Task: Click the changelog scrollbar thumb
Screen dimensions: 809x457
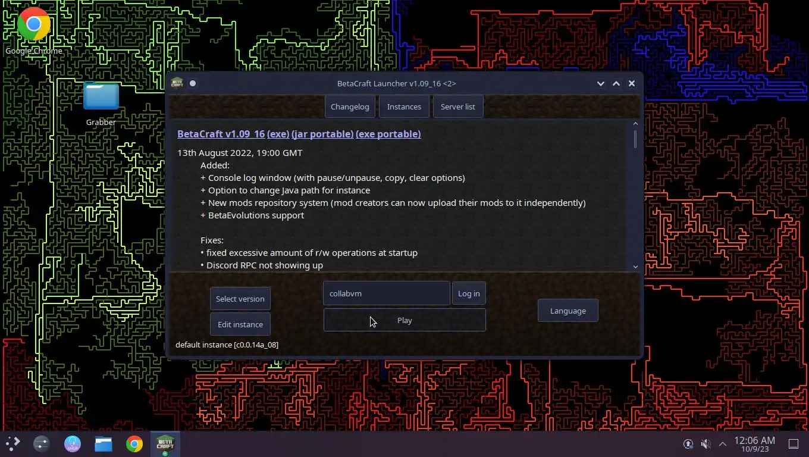Action: click(635, 139)
